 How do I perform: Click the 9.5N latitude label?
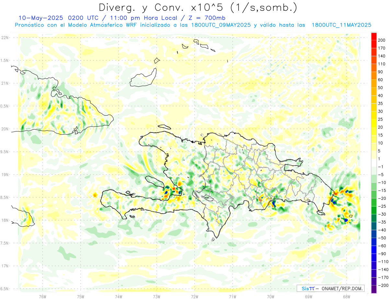pyautogui.click(x=5, y=152)
